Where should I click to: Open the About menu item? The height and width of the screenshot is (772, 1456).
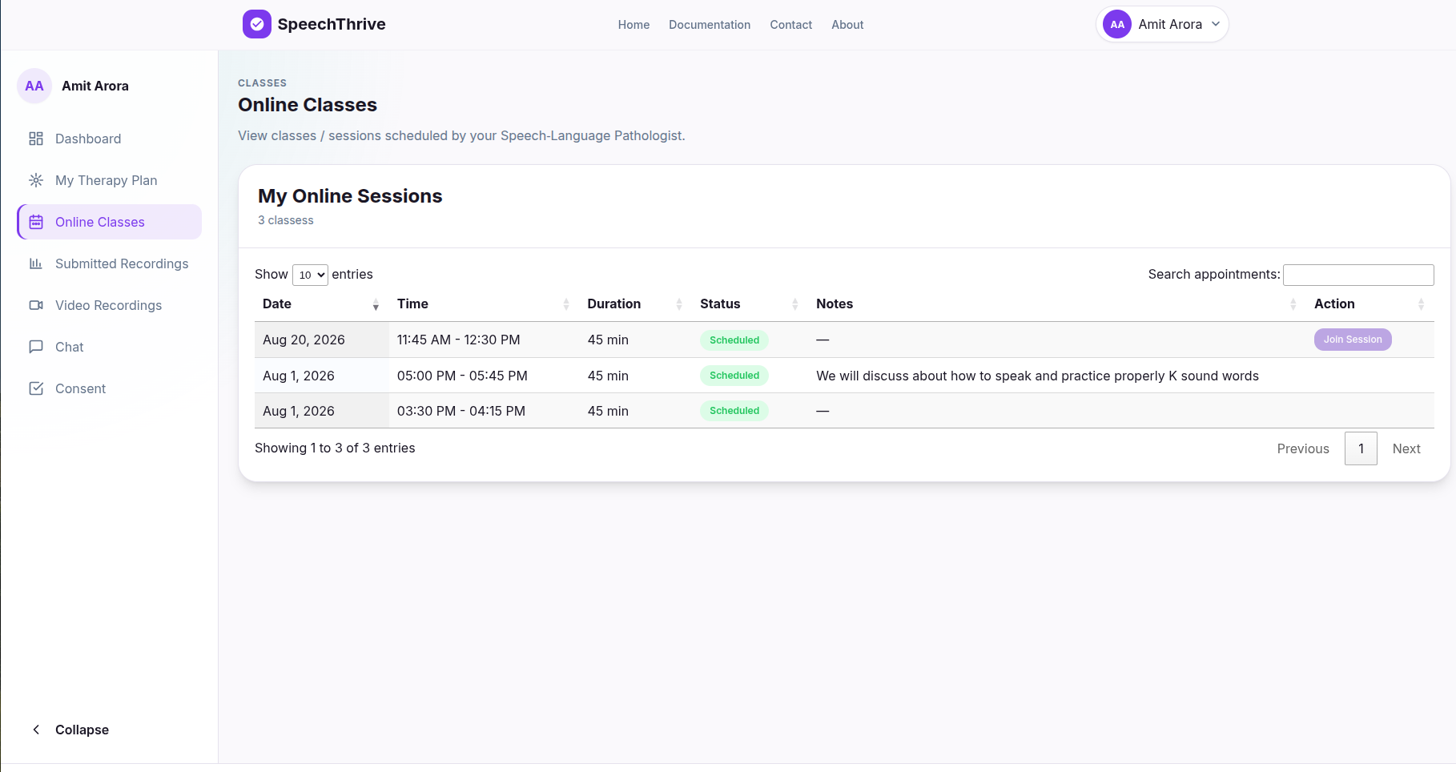847,25
